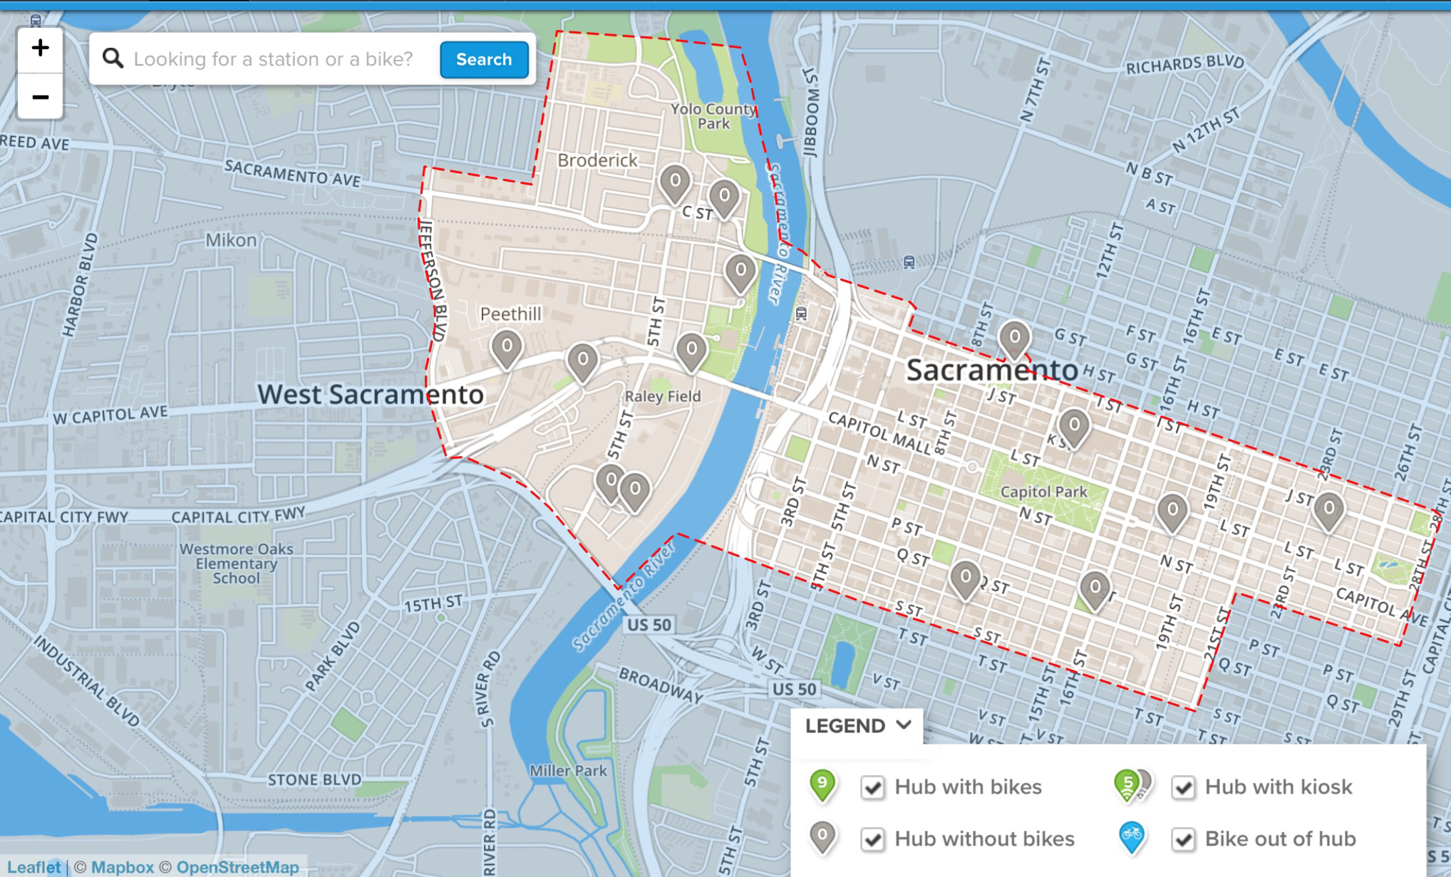Select the hub marker beside Raley Field

(x=691, y=351)
